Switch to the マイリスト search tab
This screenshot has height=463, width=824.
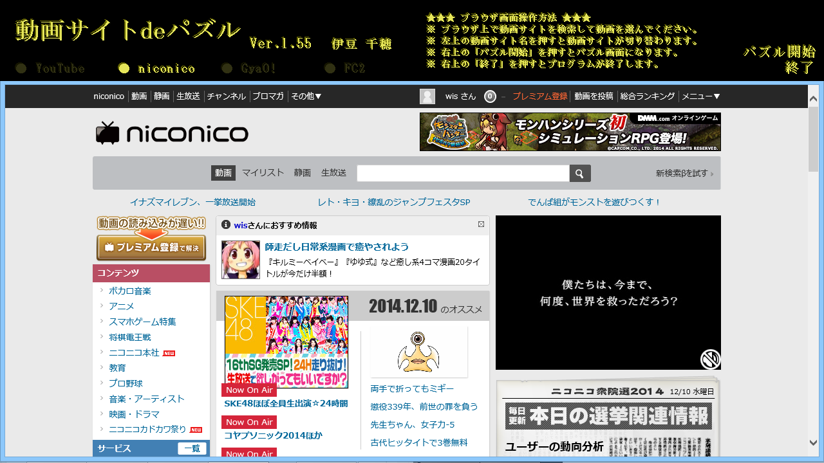coord(261,172)
